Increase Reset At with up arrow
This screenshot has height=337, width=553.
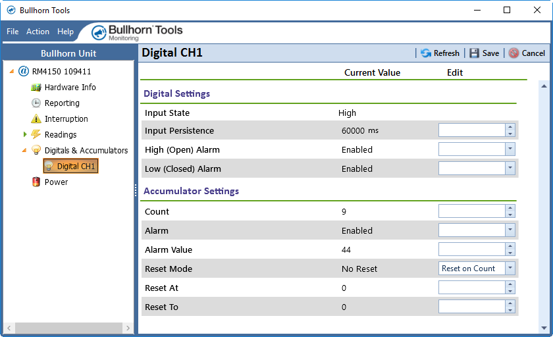[510, 284]
